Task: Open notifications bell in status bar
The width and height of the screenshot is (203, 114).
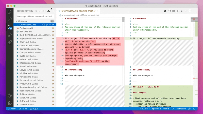Action: click(194, 109)
